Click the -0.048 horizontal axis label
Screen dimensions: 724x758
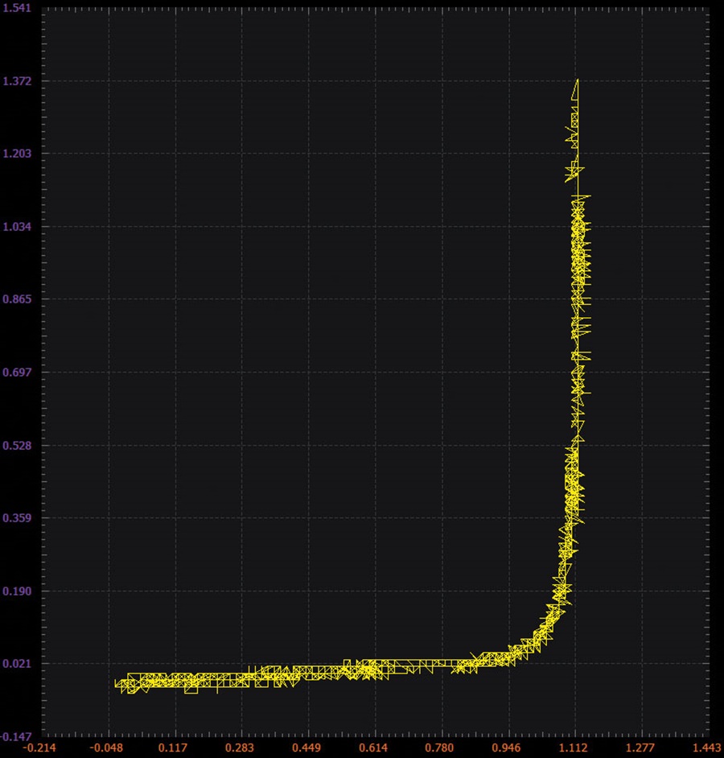point(106,748)
